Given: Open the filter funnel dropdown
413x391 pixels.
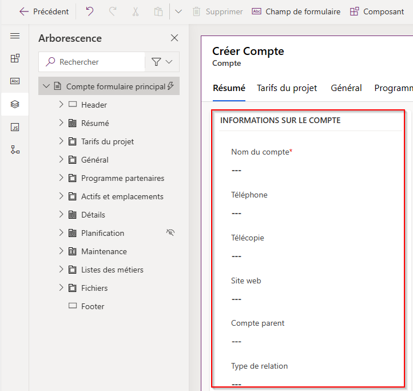Looking at the screenshot, I should coord(162,62).
